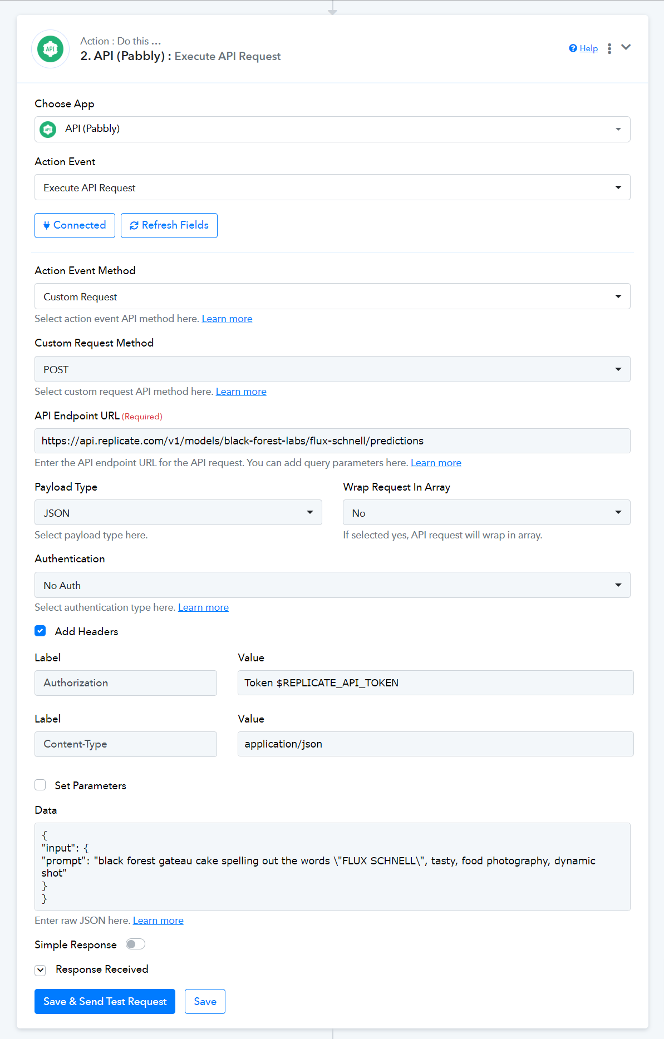Viewport: 664px width, 1039px height.
Task: Click the Content-Type header label field
Action: point(126,744)
